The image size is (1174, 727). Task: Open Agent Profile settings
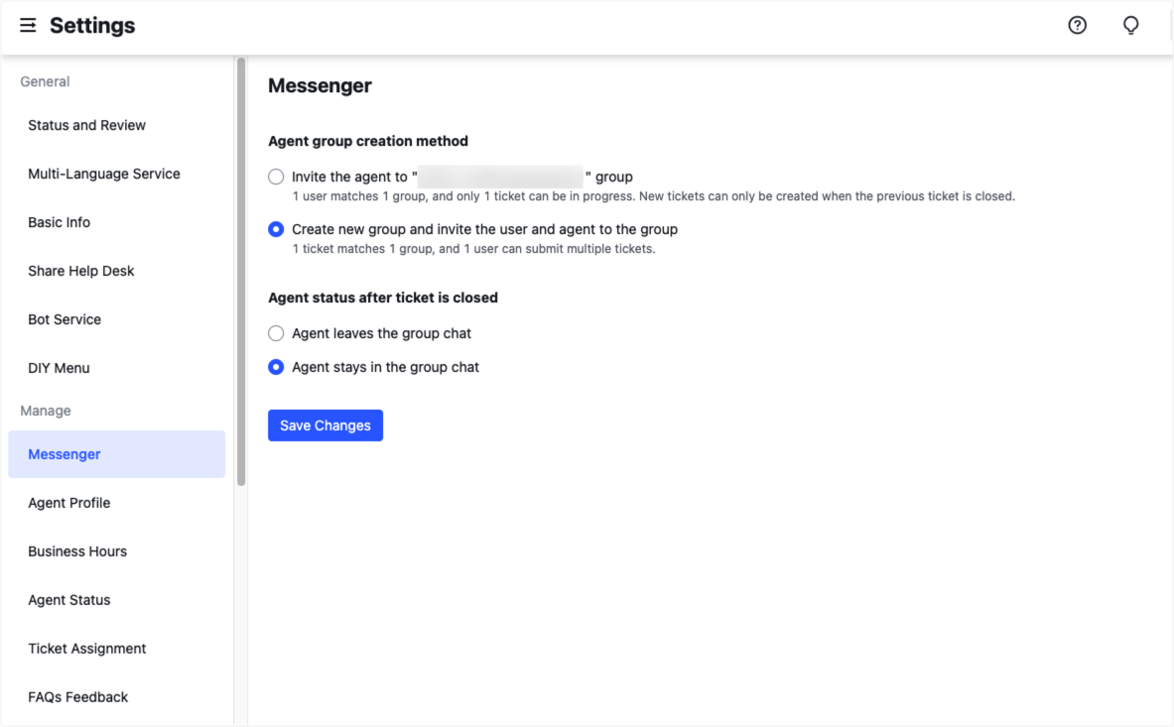(x=68, y=503)
